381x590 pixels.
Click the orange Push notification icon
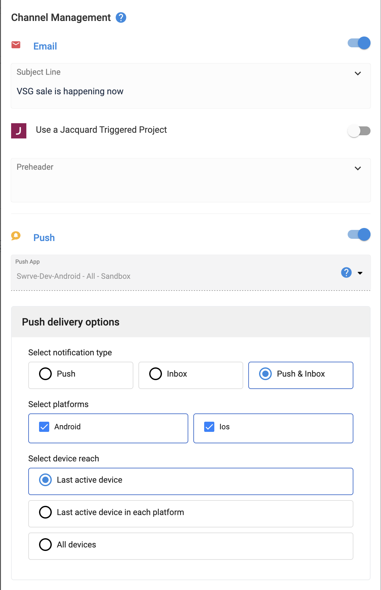[x=16, y=236]
